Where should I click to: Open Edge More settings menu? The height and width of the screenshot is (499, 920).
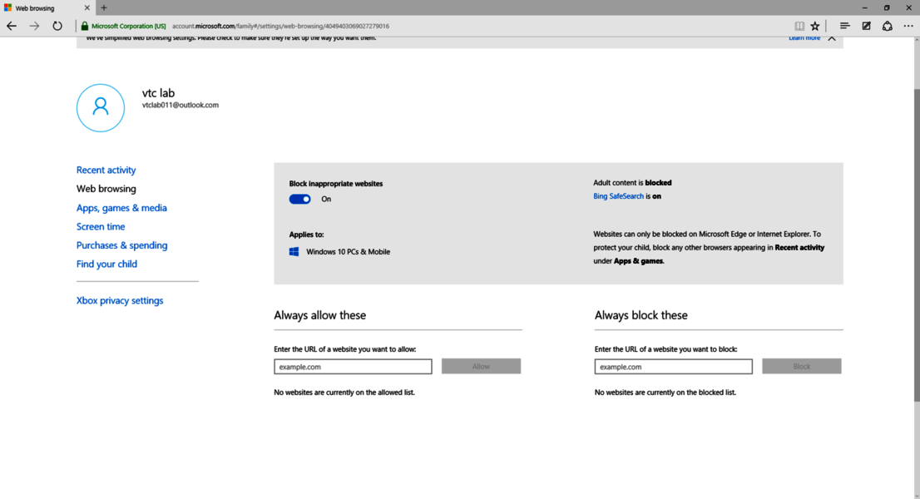pos(908,26)
